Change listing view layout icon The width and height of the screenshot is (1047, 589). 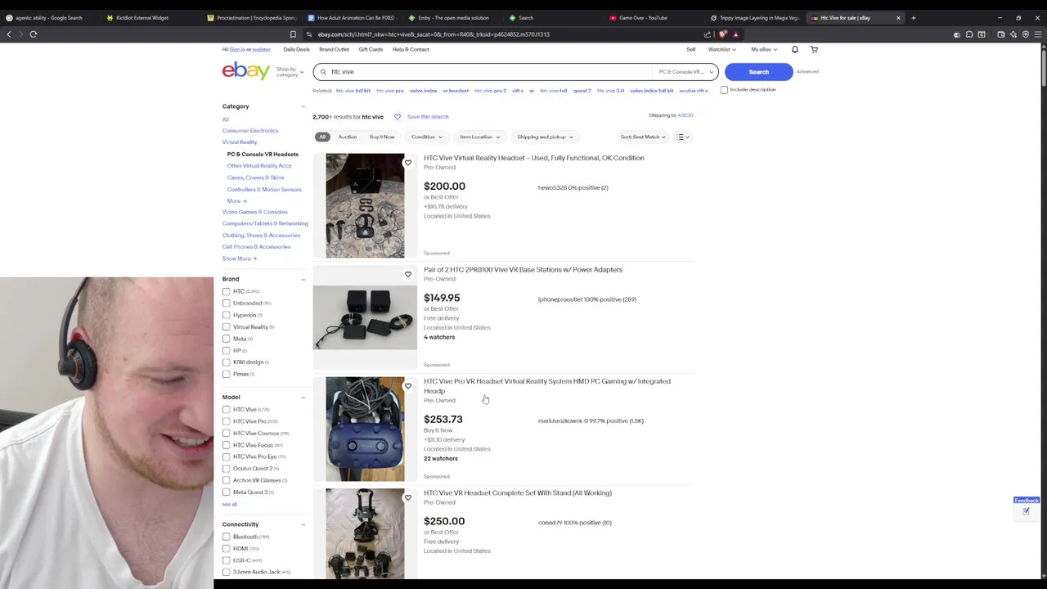(682, 137)
